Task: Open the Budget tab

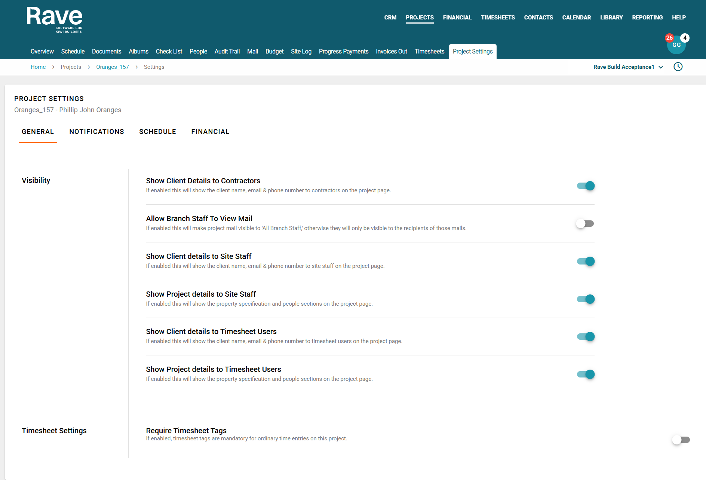Action: [x=274, y=52]
